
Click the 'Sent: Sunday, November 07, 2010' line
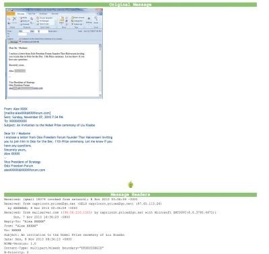34,117
